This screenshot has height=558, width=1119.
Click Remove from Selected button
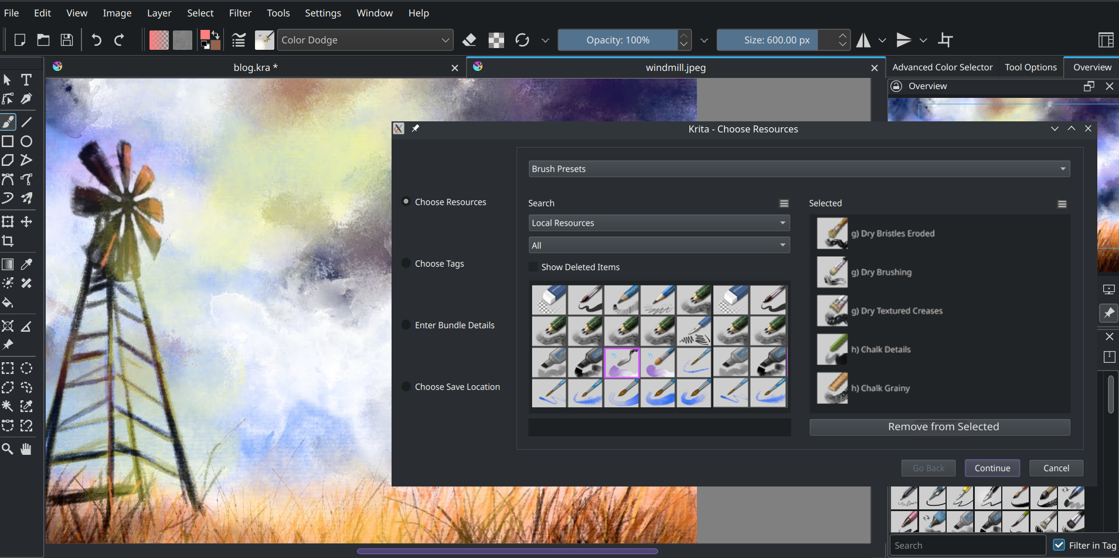(940, 427)
